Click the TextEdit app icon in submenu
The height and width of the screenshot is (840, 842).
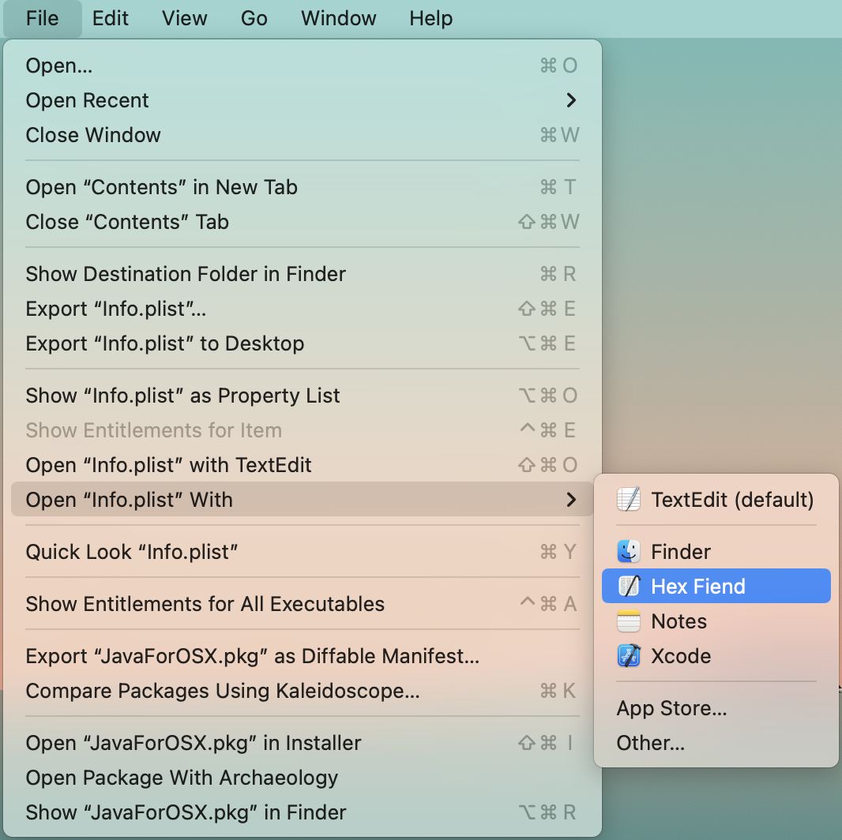click(x=629, y=500)
